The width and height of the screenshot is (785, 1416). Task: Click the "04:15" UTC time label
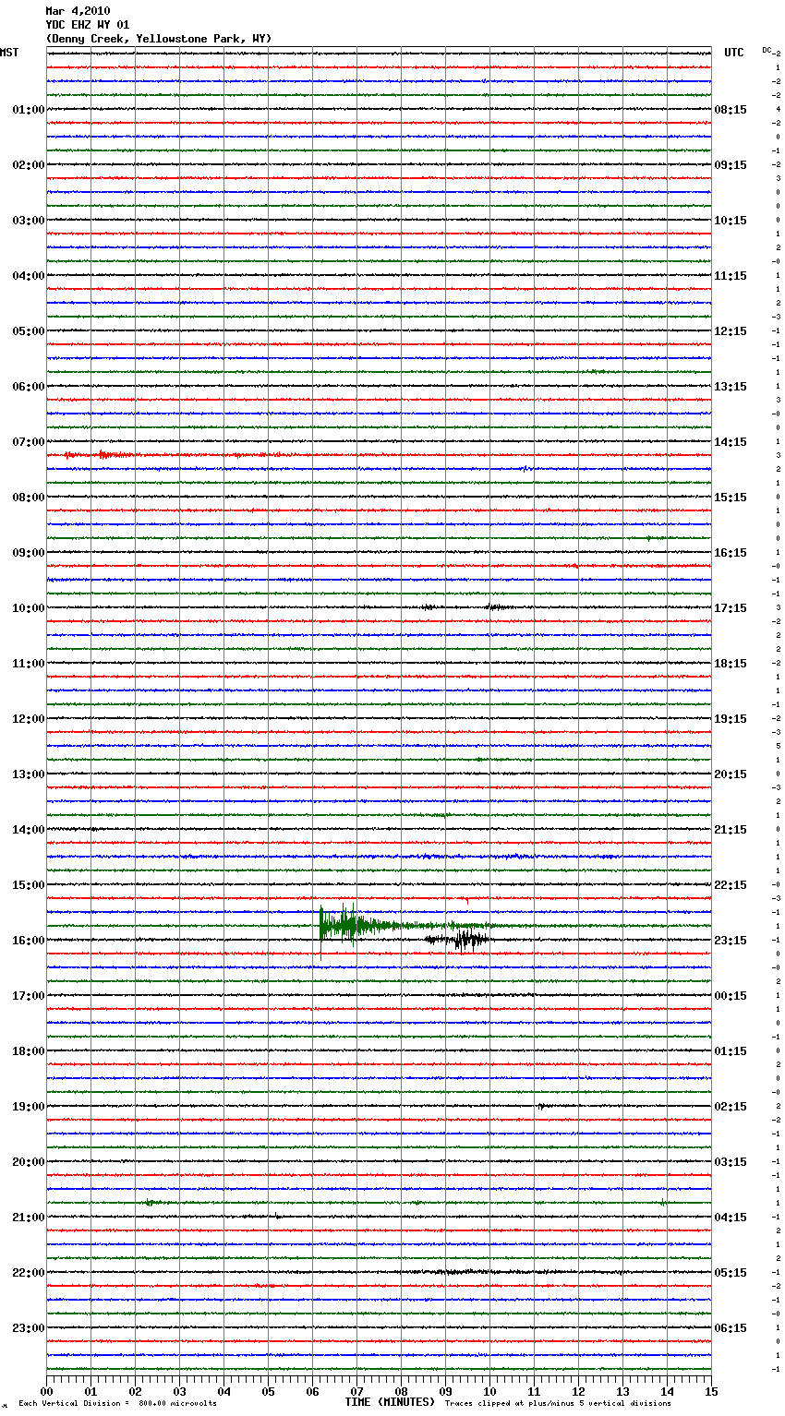731,1218
